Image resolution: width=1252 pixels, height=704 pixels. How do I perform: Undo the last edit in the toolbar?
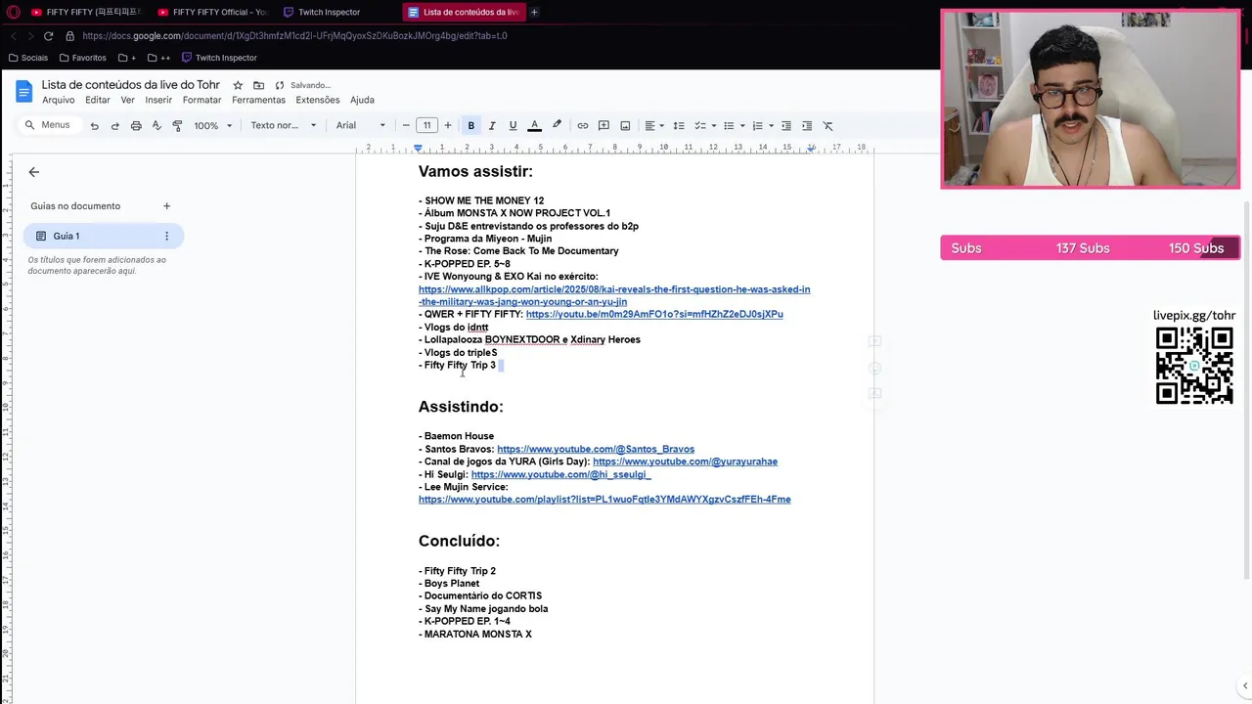coord(94,126)
